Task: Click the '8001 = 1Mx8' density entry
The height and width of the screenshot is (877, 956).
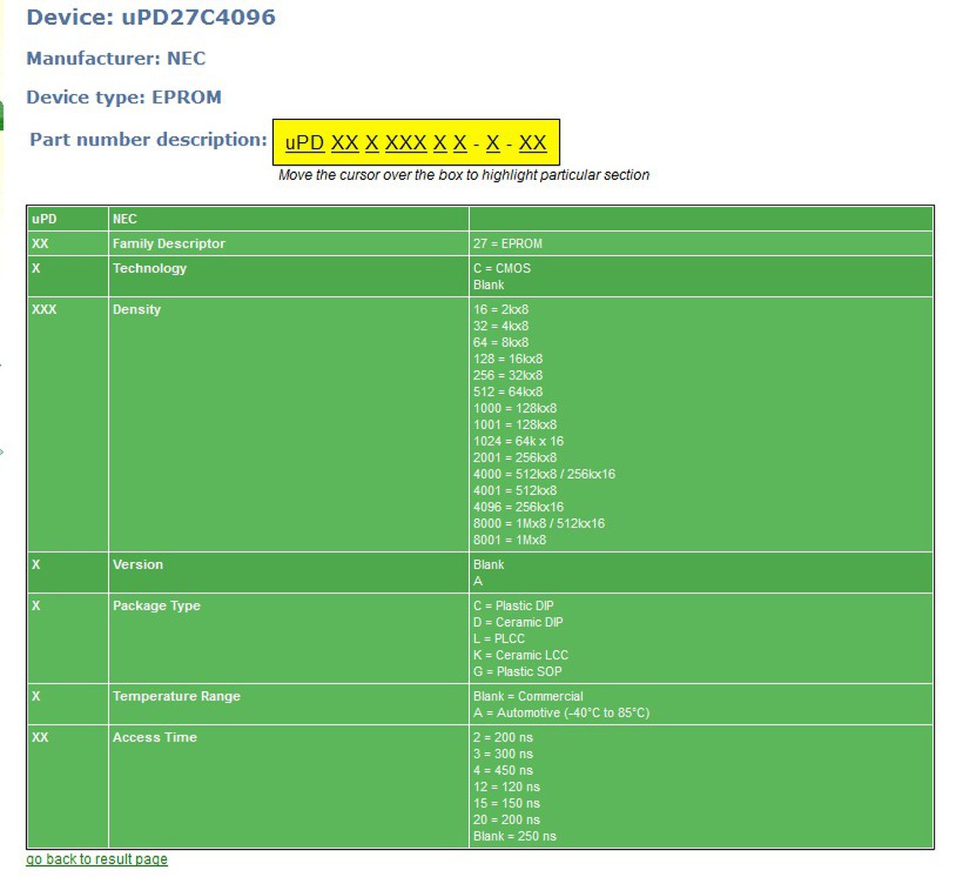Action: [x=510, y=540]
